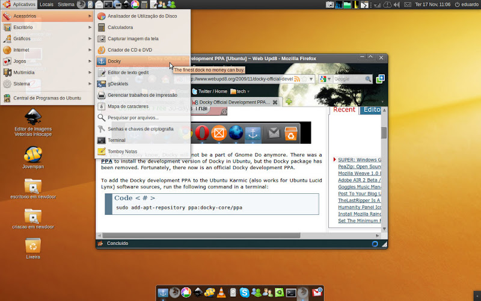Open escritorio em newdoor folder
Viewport: 481px width, 301px height.
point(33,186)
